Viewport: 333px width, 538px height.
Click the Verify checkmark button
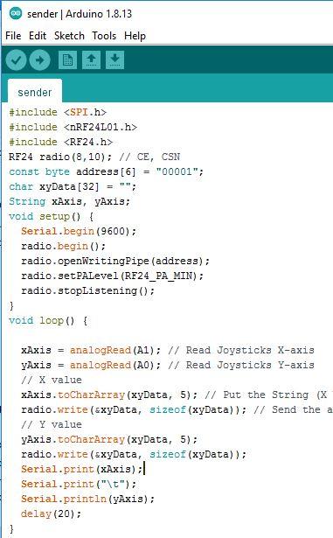[x=16, y=60]
